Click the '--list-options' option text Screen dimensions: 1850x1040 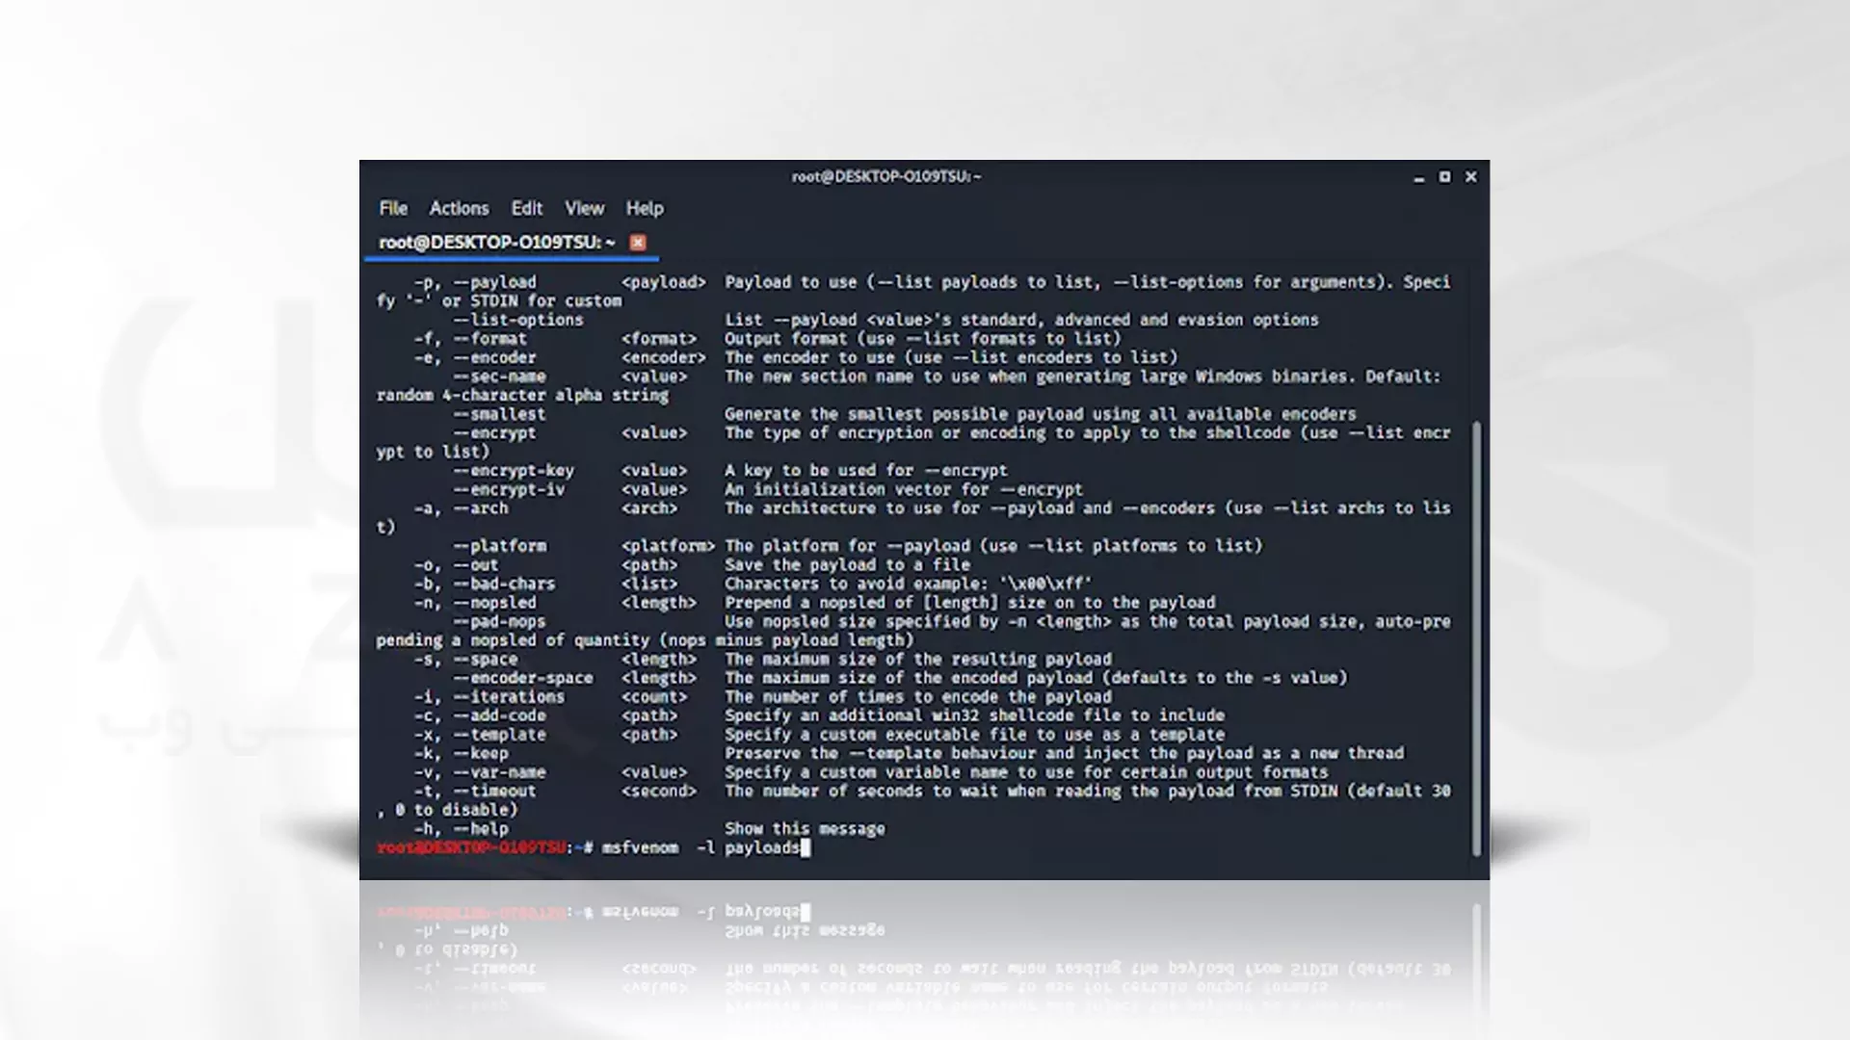pos(518,320)
